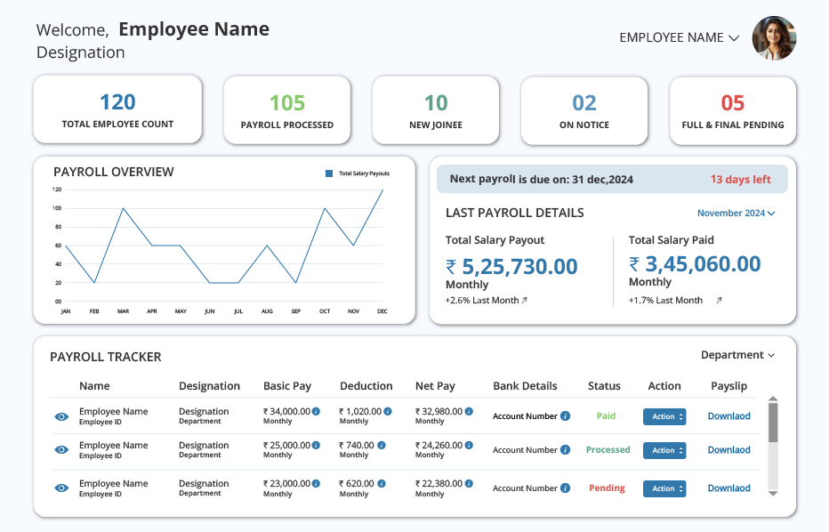Toggle eye icon for the Paid employee row
Image resolution: width=829 pixels, height=532 pixels.
click(61, 416)
